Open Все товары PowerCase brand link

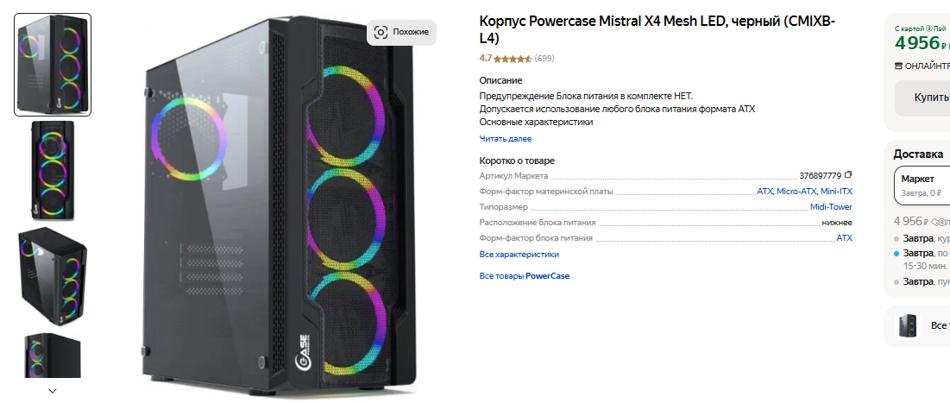(525, 276)
